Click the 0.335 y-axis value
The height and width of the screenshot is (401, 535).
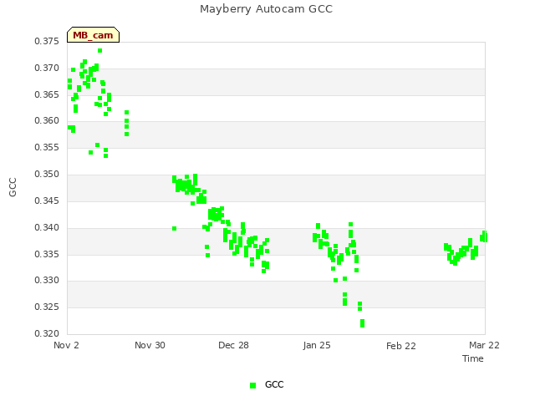pyautogui.click(x=47, y=254)
